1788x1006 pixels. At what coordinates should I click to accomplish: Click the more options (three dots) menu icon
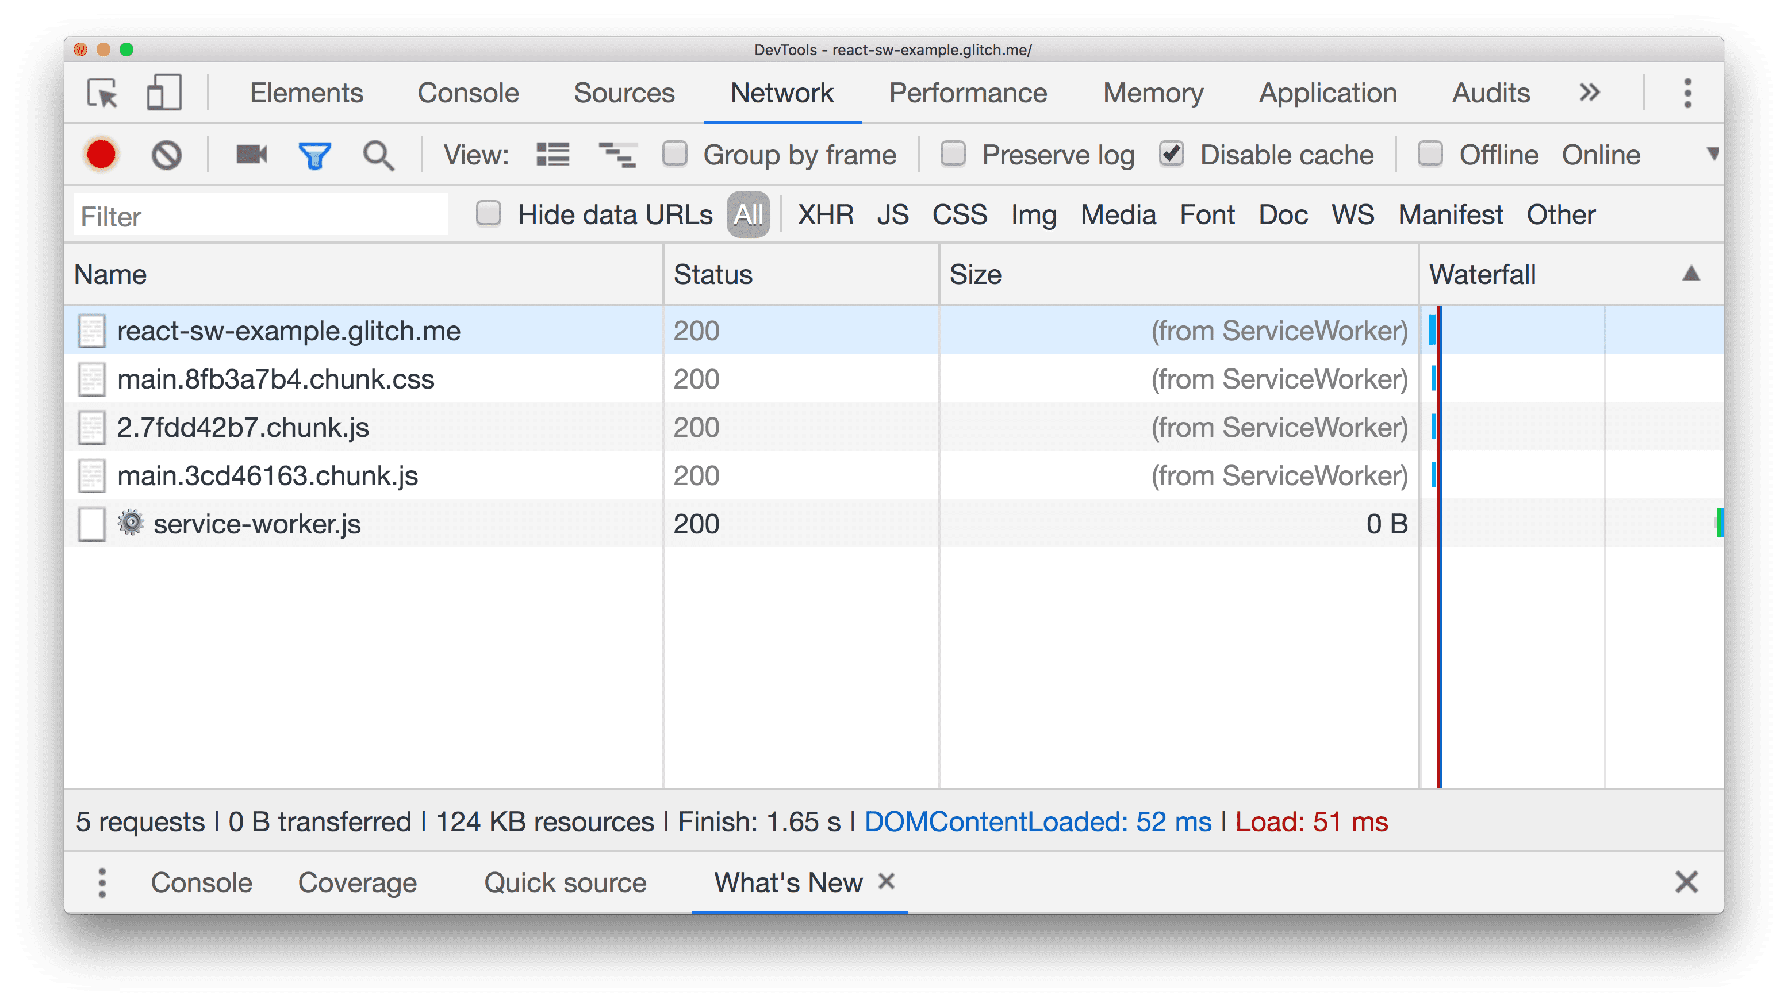click(x=1687, y=93)
